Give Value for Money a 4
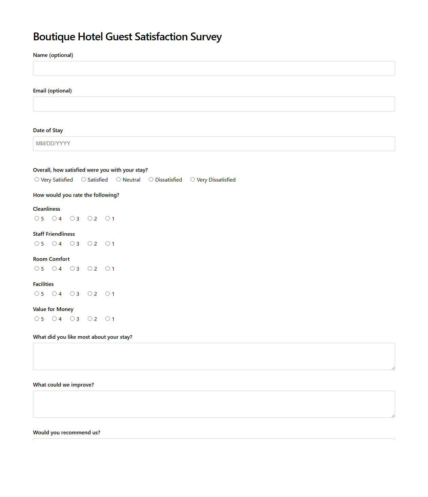The height and width of the screenshot is (497, 428). (54, 318)
